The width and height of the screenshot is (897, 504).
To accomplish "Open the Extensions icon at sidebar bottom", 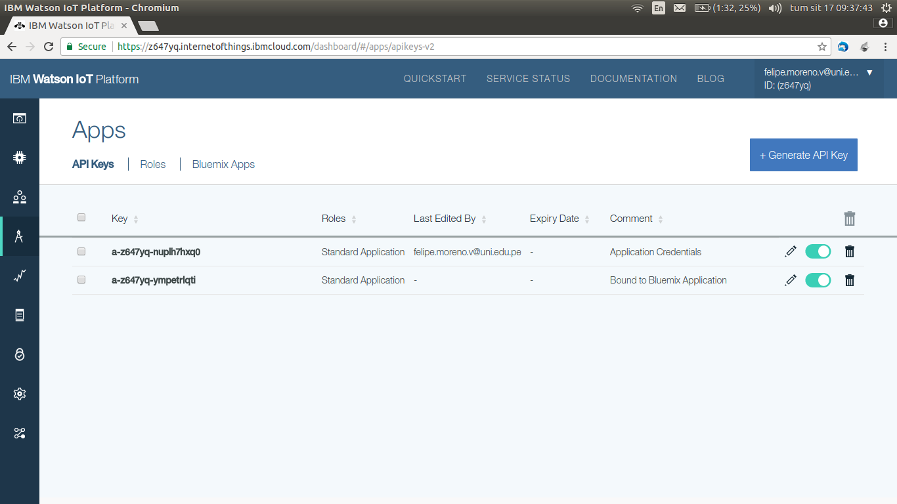I will click(x=20, y=433).
